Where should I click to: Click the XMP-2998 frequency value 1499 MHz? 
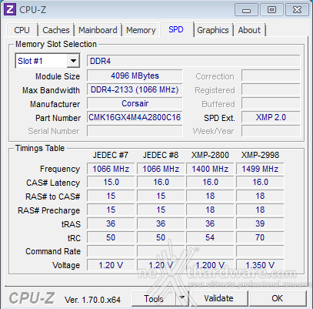coord(260,169)
